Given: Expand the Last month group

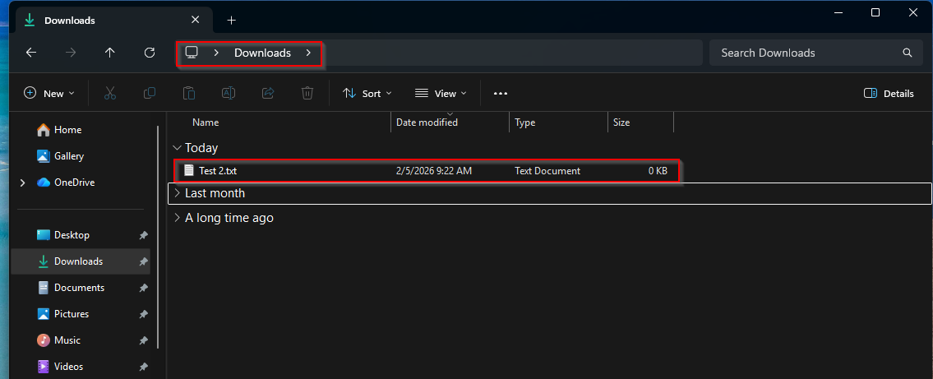Looking at the screenshot, I should (x=177, y=192).
